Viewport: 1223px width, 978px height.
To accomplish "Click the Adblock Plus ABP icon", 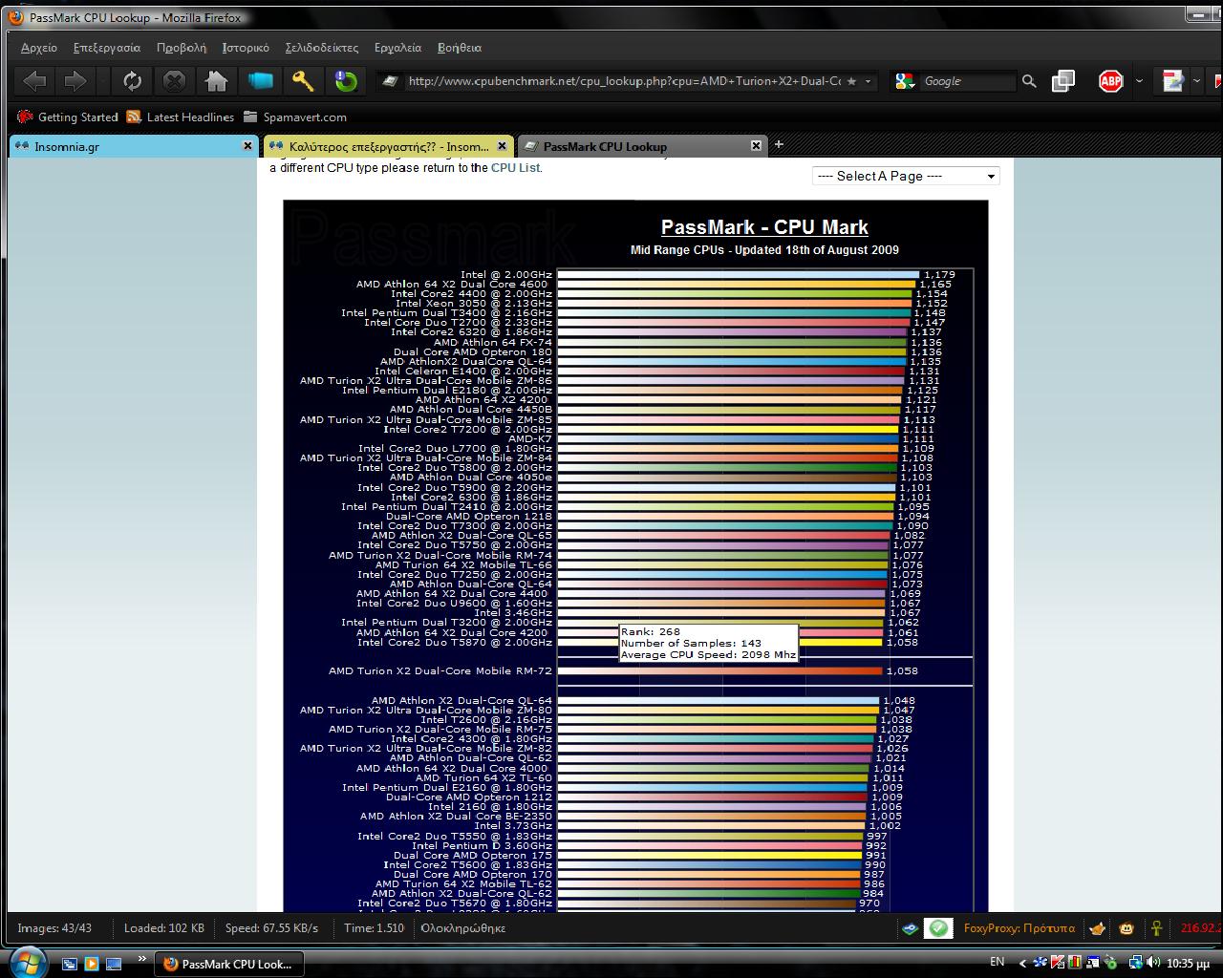I will [x=1110, y=82].
